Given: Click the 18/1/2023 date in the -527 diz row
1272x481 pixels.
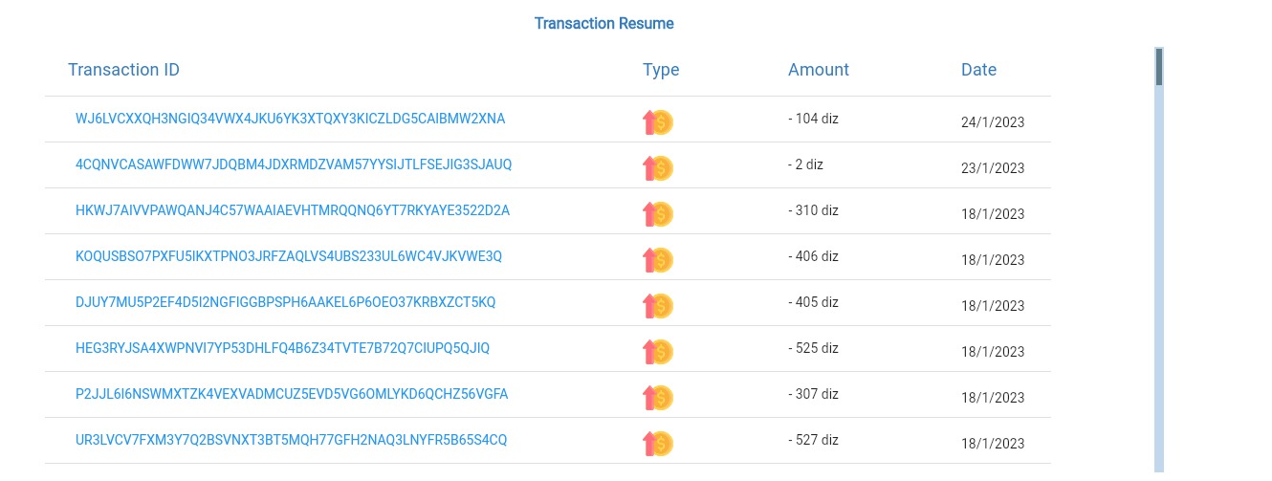Looking at the screenshot, I should point(993,444).
